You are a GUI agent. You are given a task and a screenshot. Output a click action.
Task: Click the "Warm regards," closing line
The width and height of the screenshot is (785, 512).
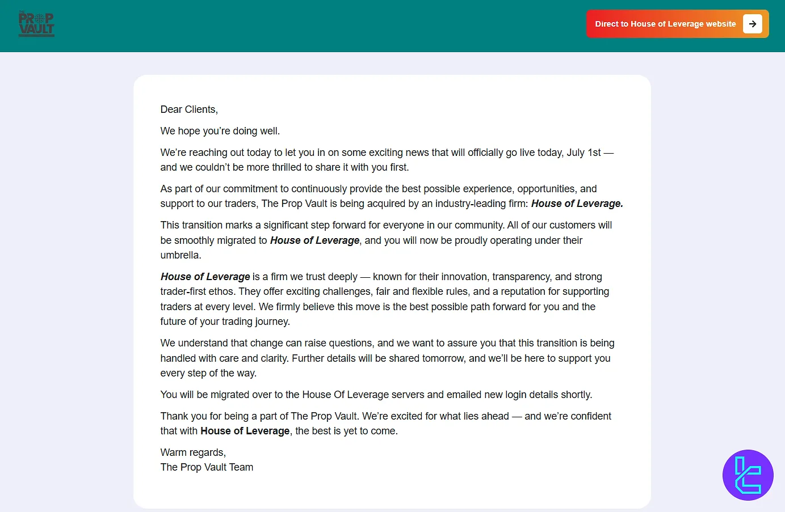[193, 452]
